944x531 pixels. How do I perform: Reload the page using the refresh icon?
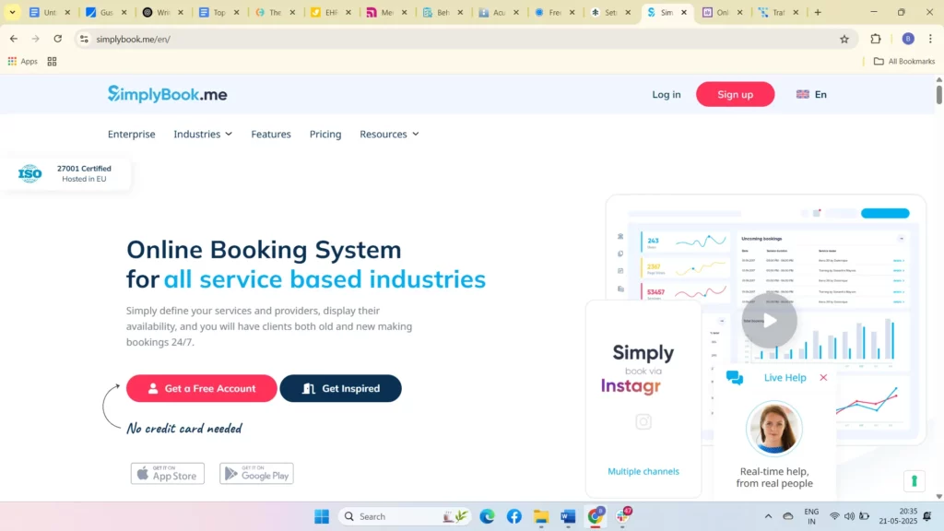57,39
